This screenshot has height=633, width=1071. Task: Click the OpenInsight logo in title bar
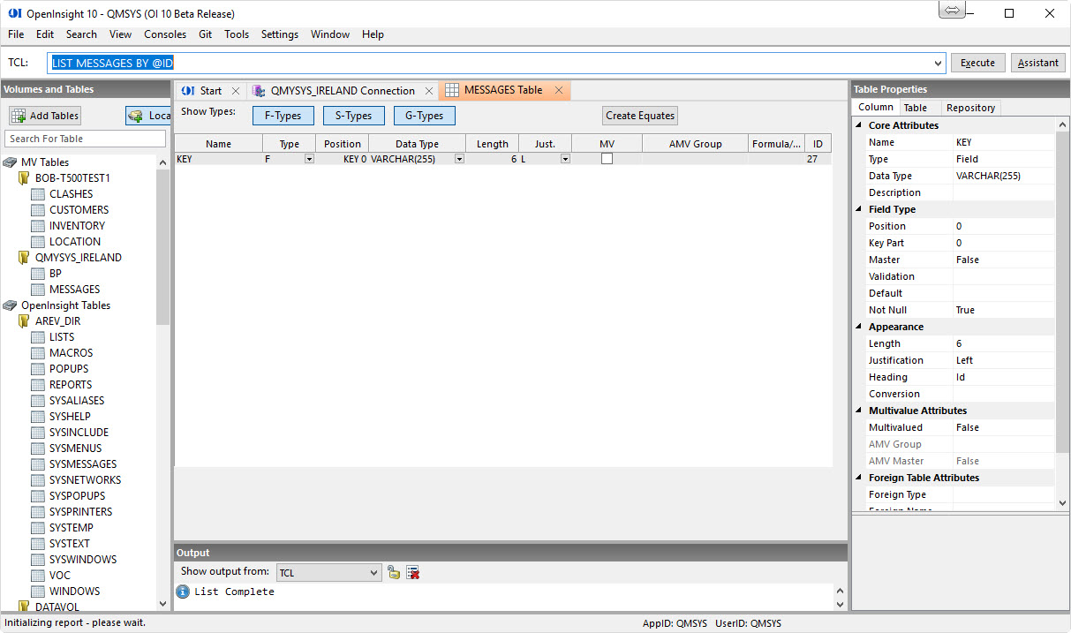coord(14,14)
